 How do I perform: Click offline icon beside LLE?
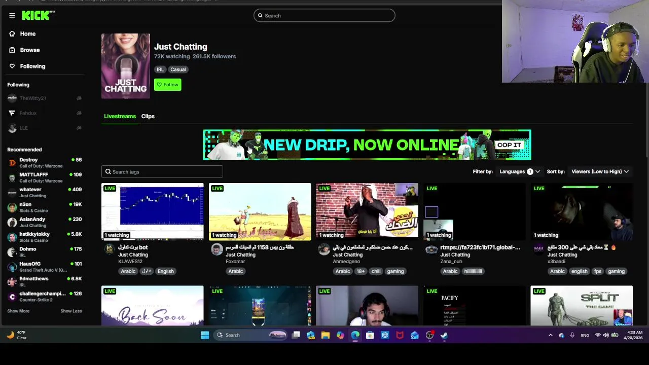click(x=79, y=128)
